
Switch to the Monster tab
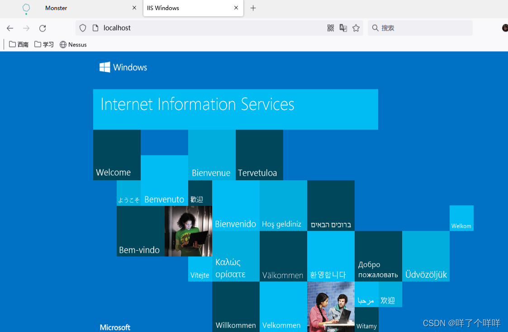[x=77, y=8]
